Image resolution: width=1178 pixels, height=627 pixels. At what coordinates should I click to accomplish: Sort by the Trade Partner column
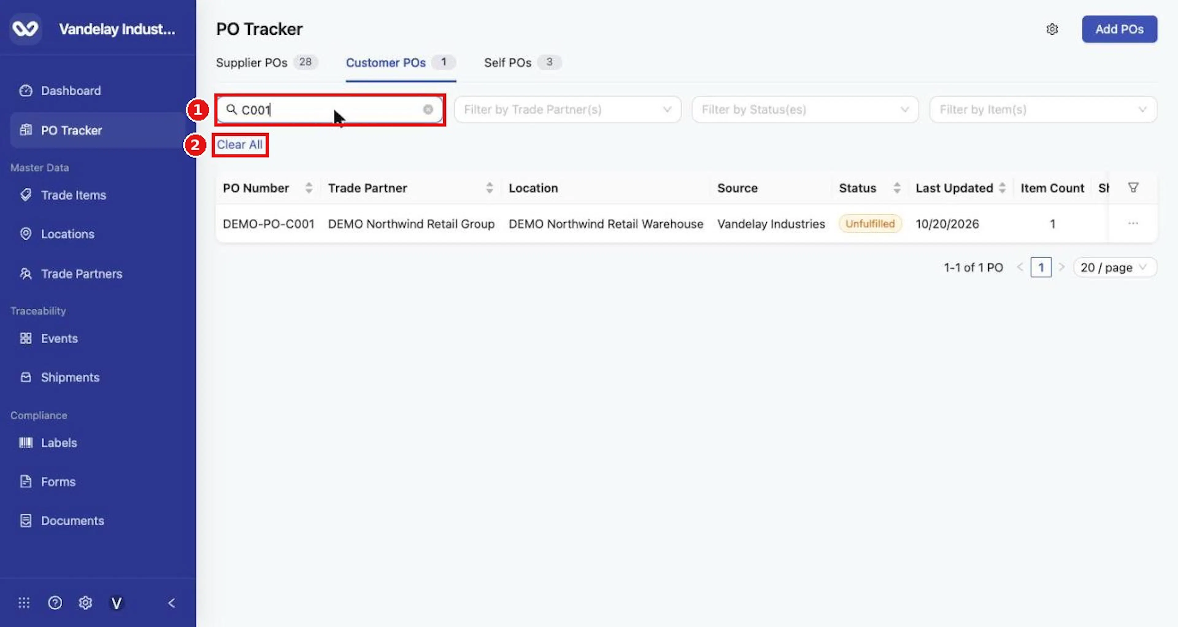click(x=489, y=187)
